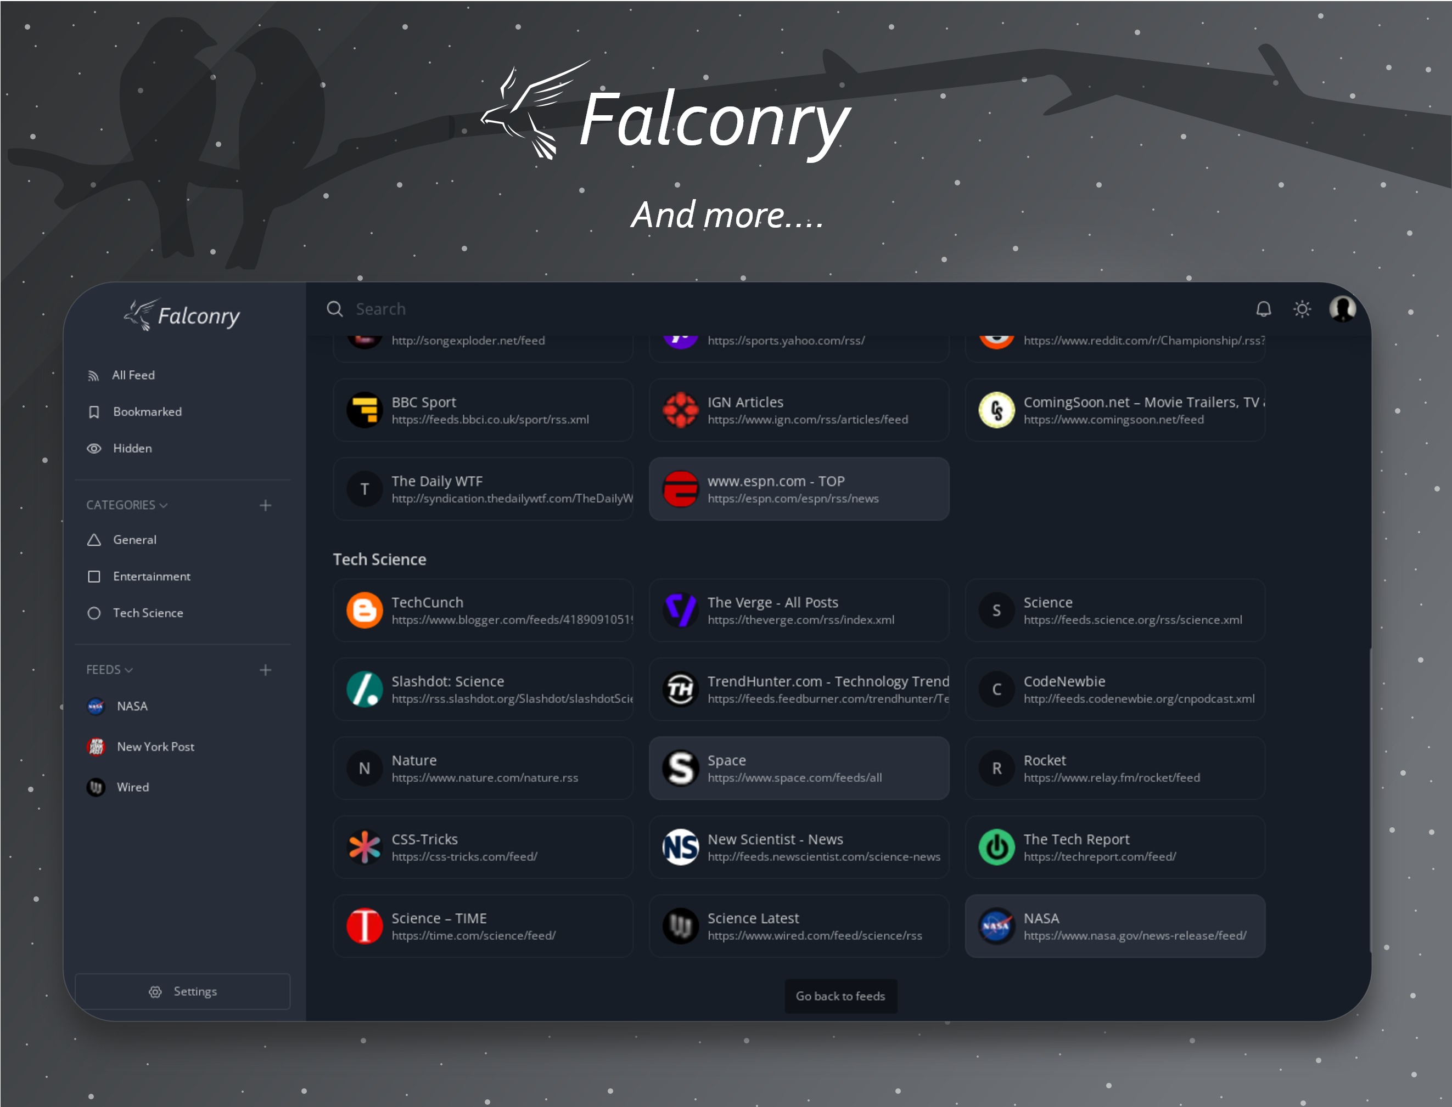Click The Verge feed icon

coord(681,610)
